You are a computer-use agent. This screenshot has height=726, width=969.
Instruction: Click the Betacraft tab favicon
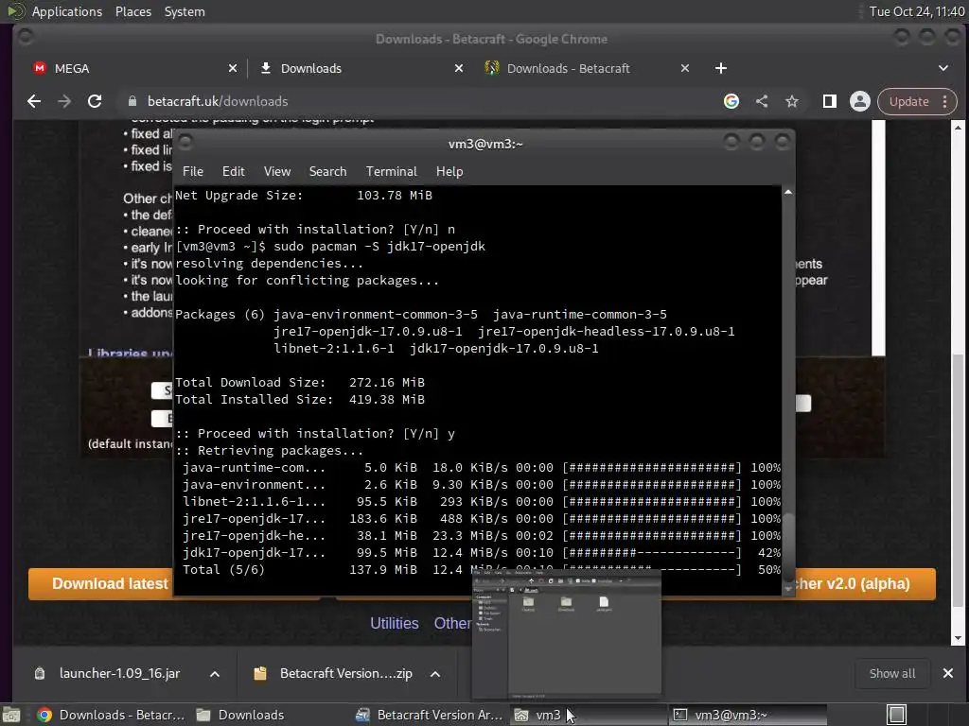tap(491, 68)
